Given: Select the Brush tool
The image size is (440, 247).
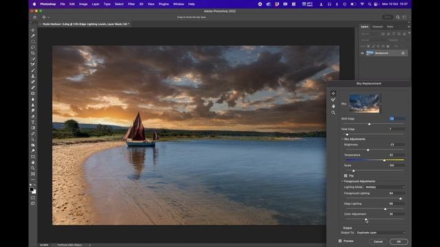Looking at the screenshot, I should point(33,70).
